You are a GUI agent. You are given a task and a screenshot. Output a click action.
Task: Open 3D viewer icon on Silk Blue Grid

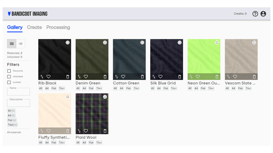coord(180,42)
